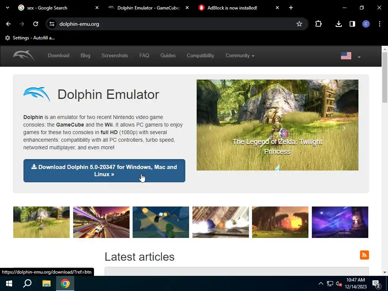Screen dimensions: 388x291
Task: Open the Blog nav item
Action: pyautogui.click(x=85, y=56)
